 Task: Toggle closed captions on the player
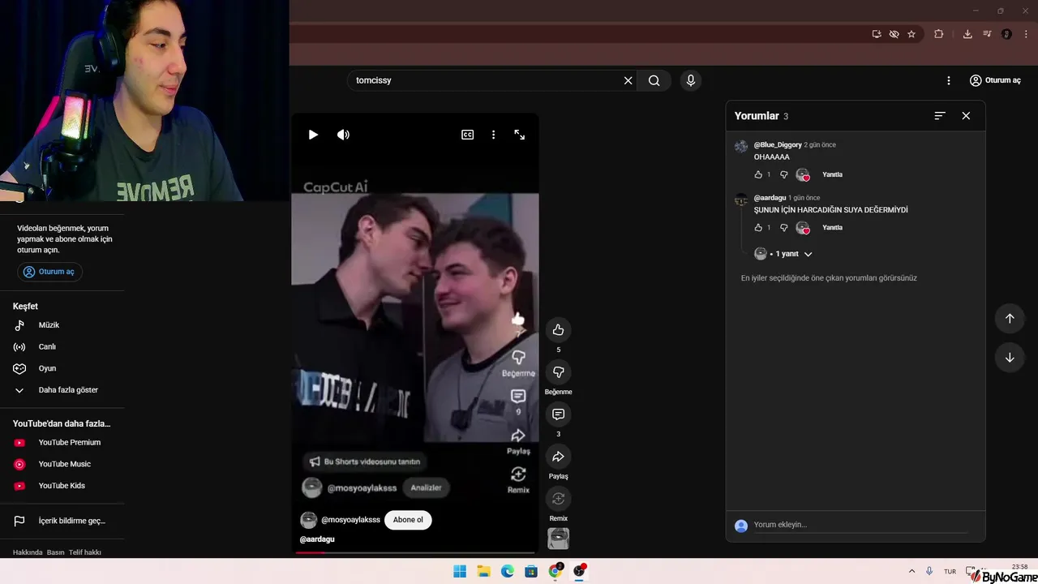point(467,135)
